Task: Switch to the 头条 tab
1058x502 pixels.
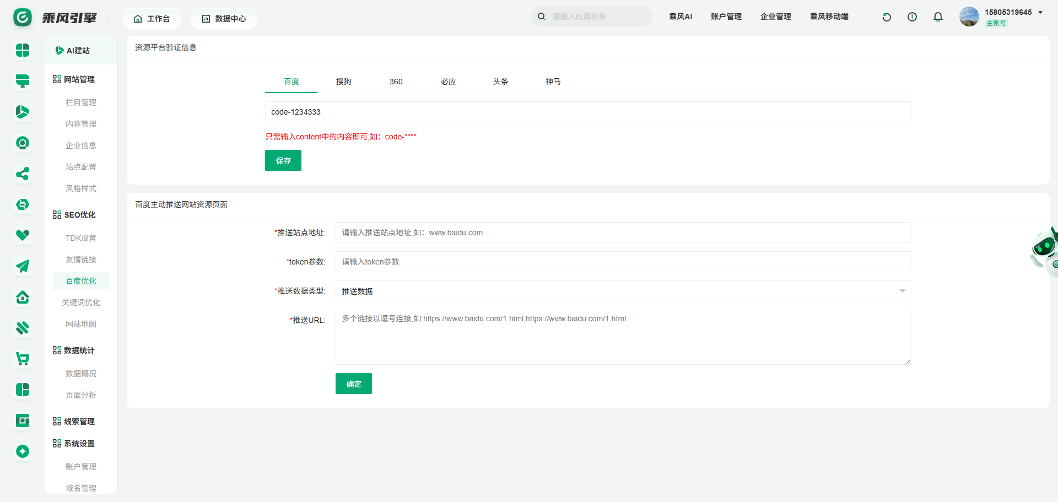Action: click(500, 82)
